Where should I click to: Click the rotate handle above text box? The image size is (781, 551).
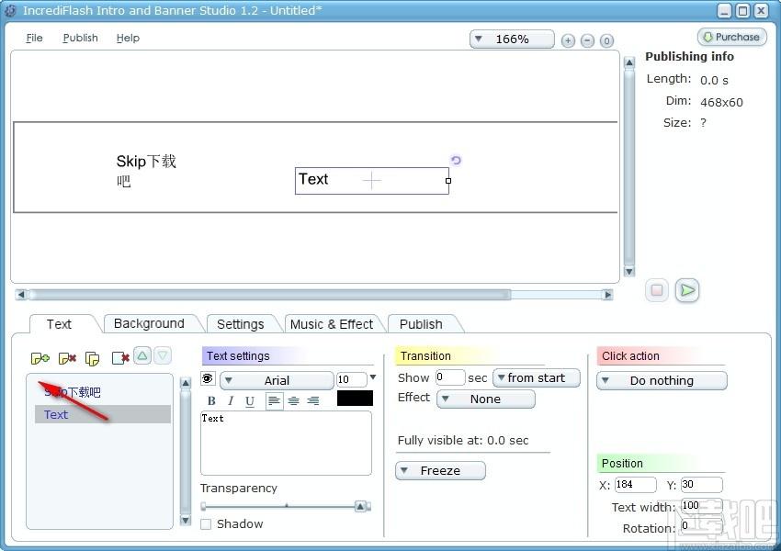coord(456,161)
